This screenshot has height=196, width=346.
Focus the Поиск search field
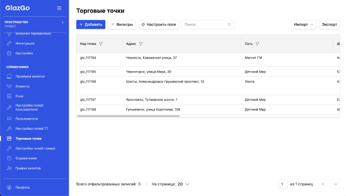point(208,25)
